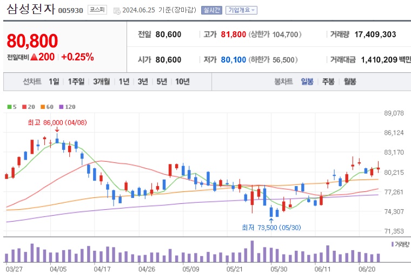Switch to the 일봉 candlestick chart
This screenshot has width=411, height=275.
[x=307, y=81]
